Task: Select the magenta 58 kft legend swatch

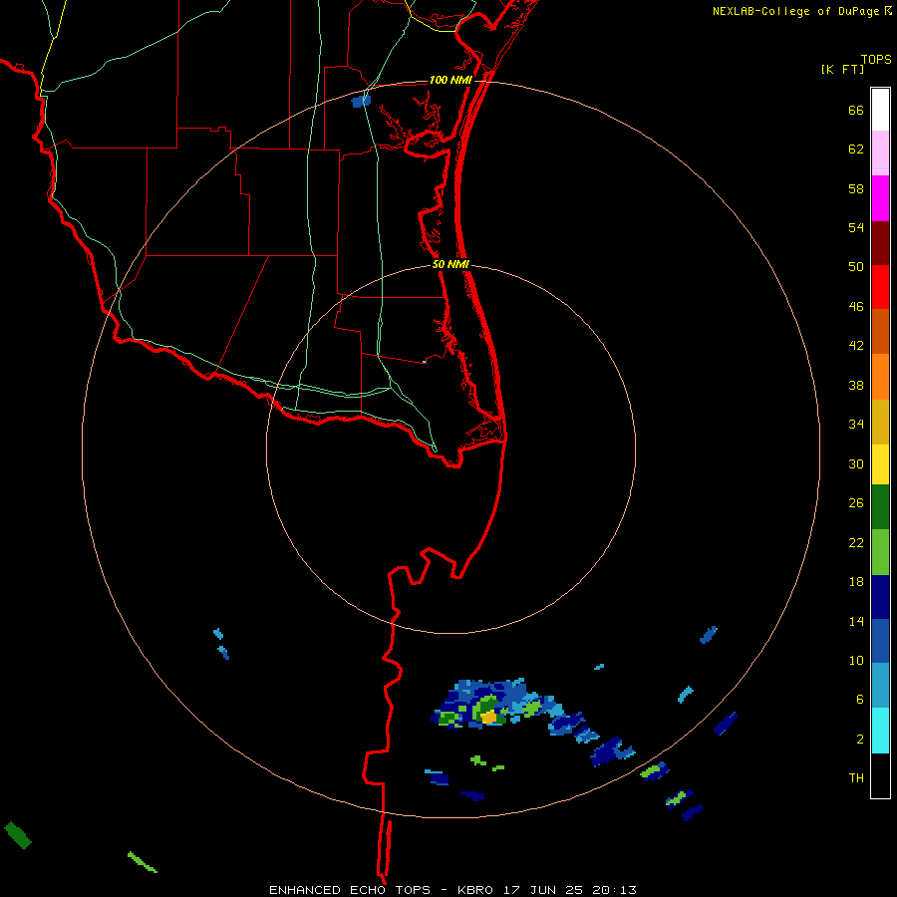Action: (x=880, y=198)
